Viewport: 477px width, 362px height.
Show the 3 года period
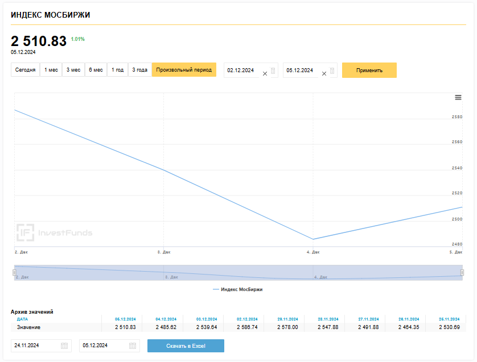pyautogui.click(x=140, y=70)
